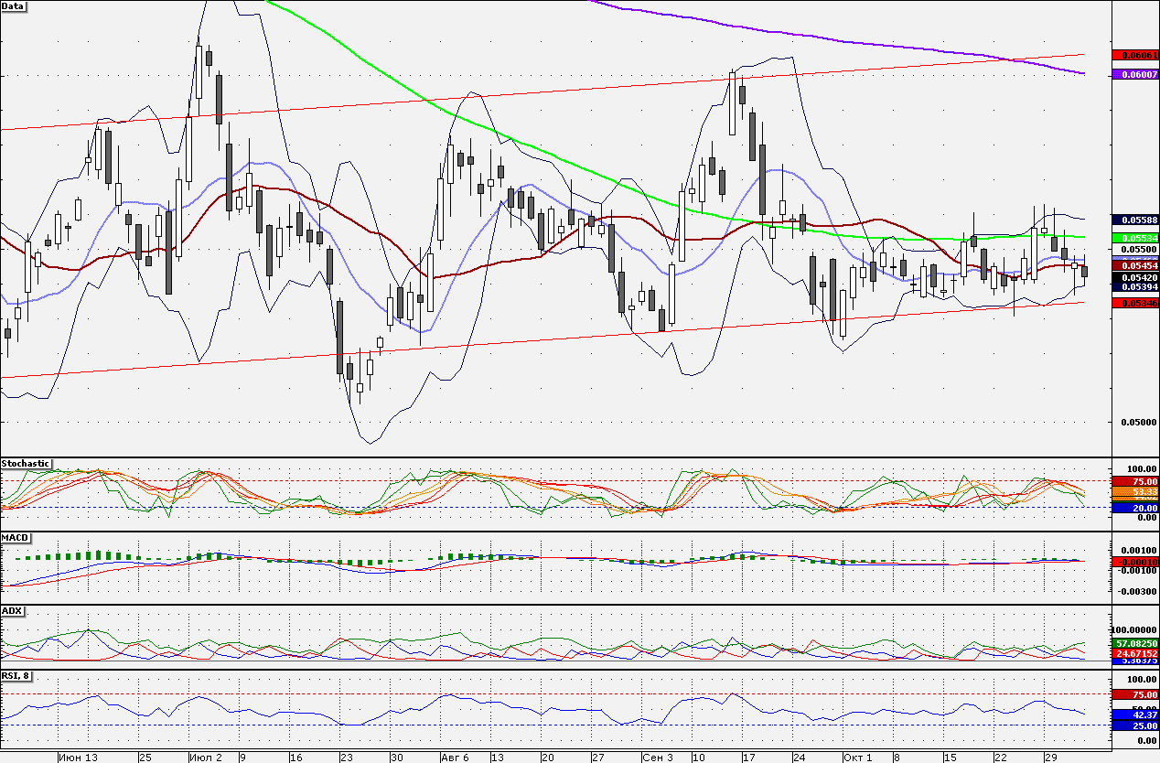Click the red -0.00010 MACD value tag
1160x763 pixels.
pyautogui.click(x=1134, y=561)
